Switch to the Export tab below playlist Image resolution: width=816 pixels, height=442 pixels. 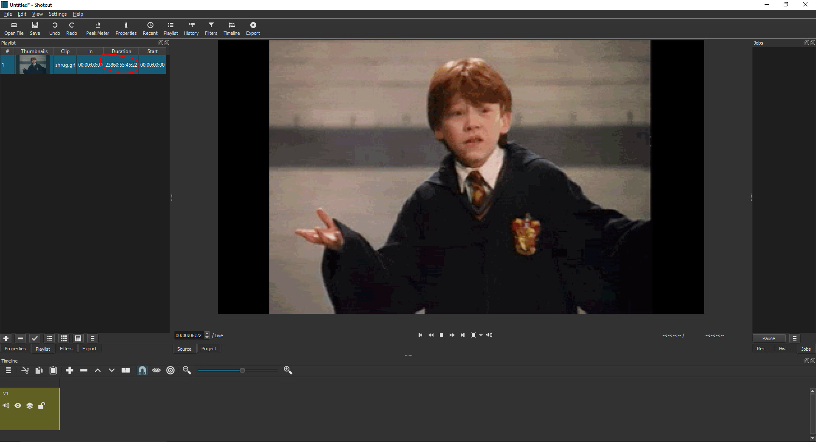tap(89, 349)
